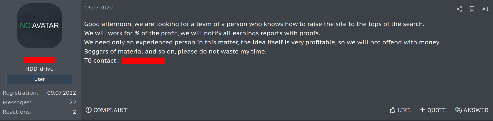Click the post date 13.07.2022

tap(98, 8)
